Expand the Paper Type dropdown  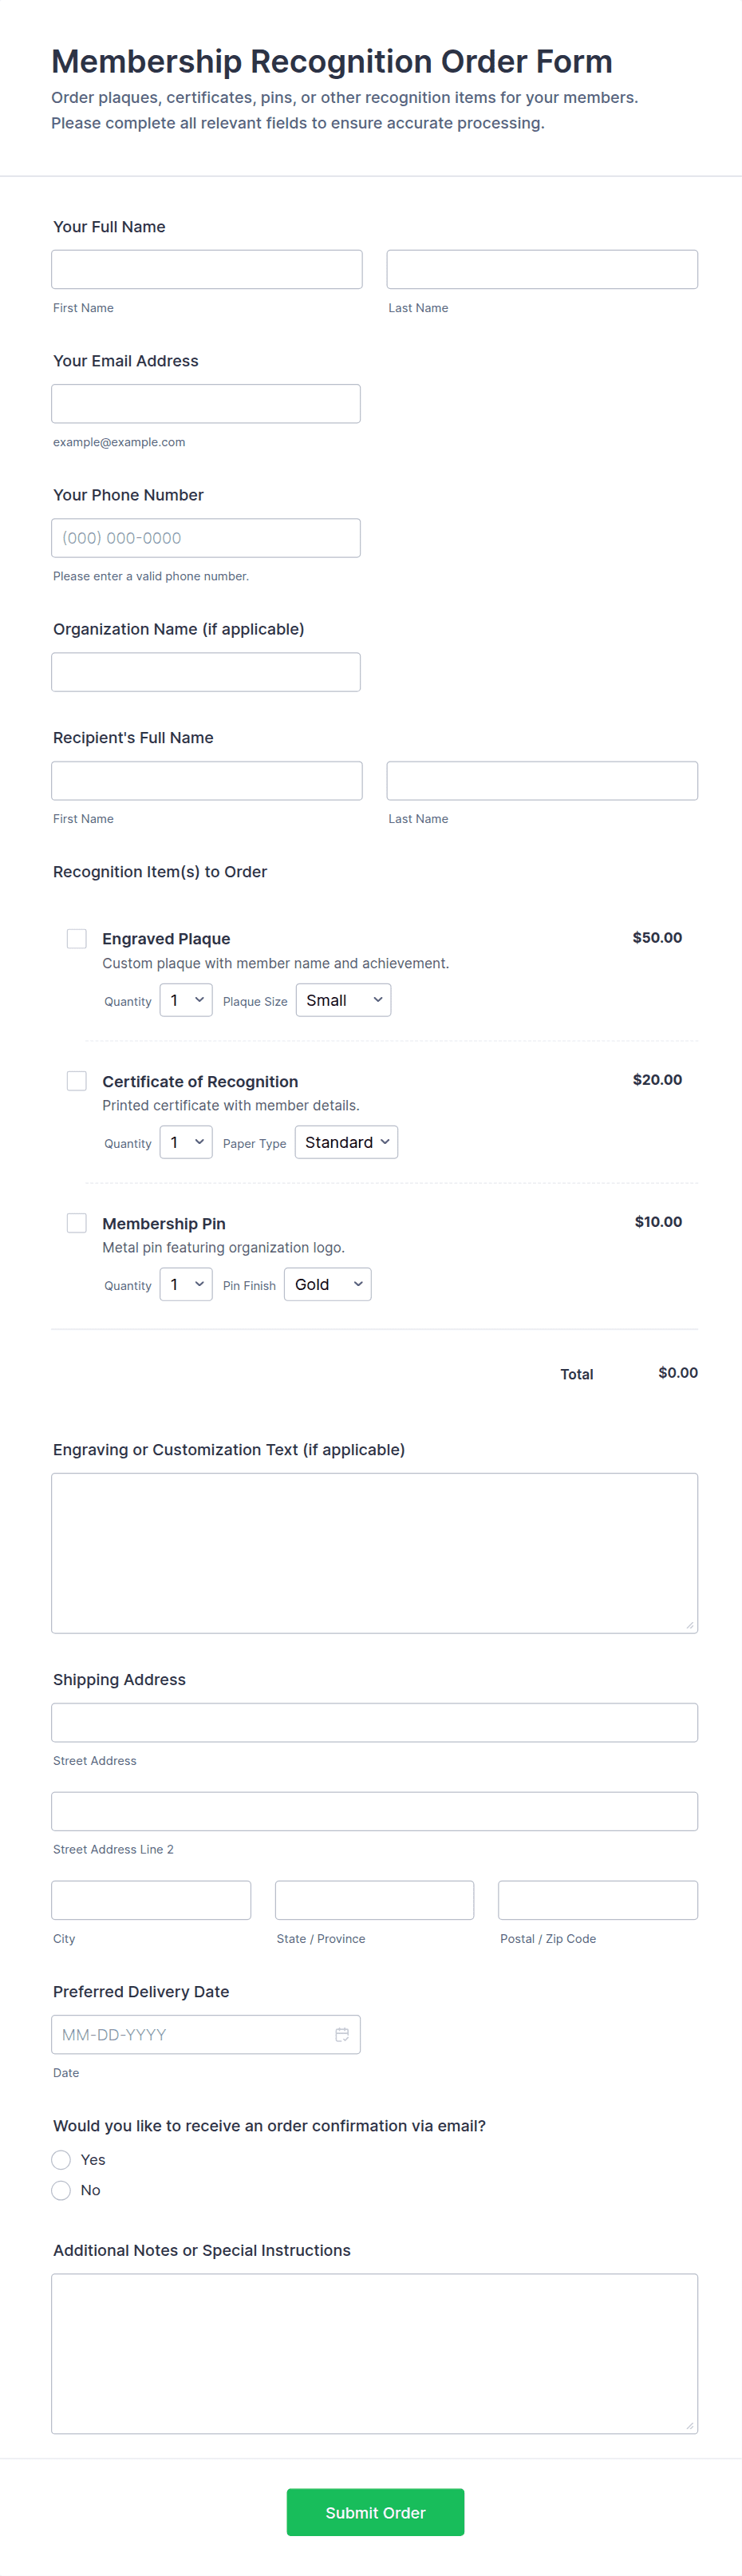click(x=346, y=1142)
